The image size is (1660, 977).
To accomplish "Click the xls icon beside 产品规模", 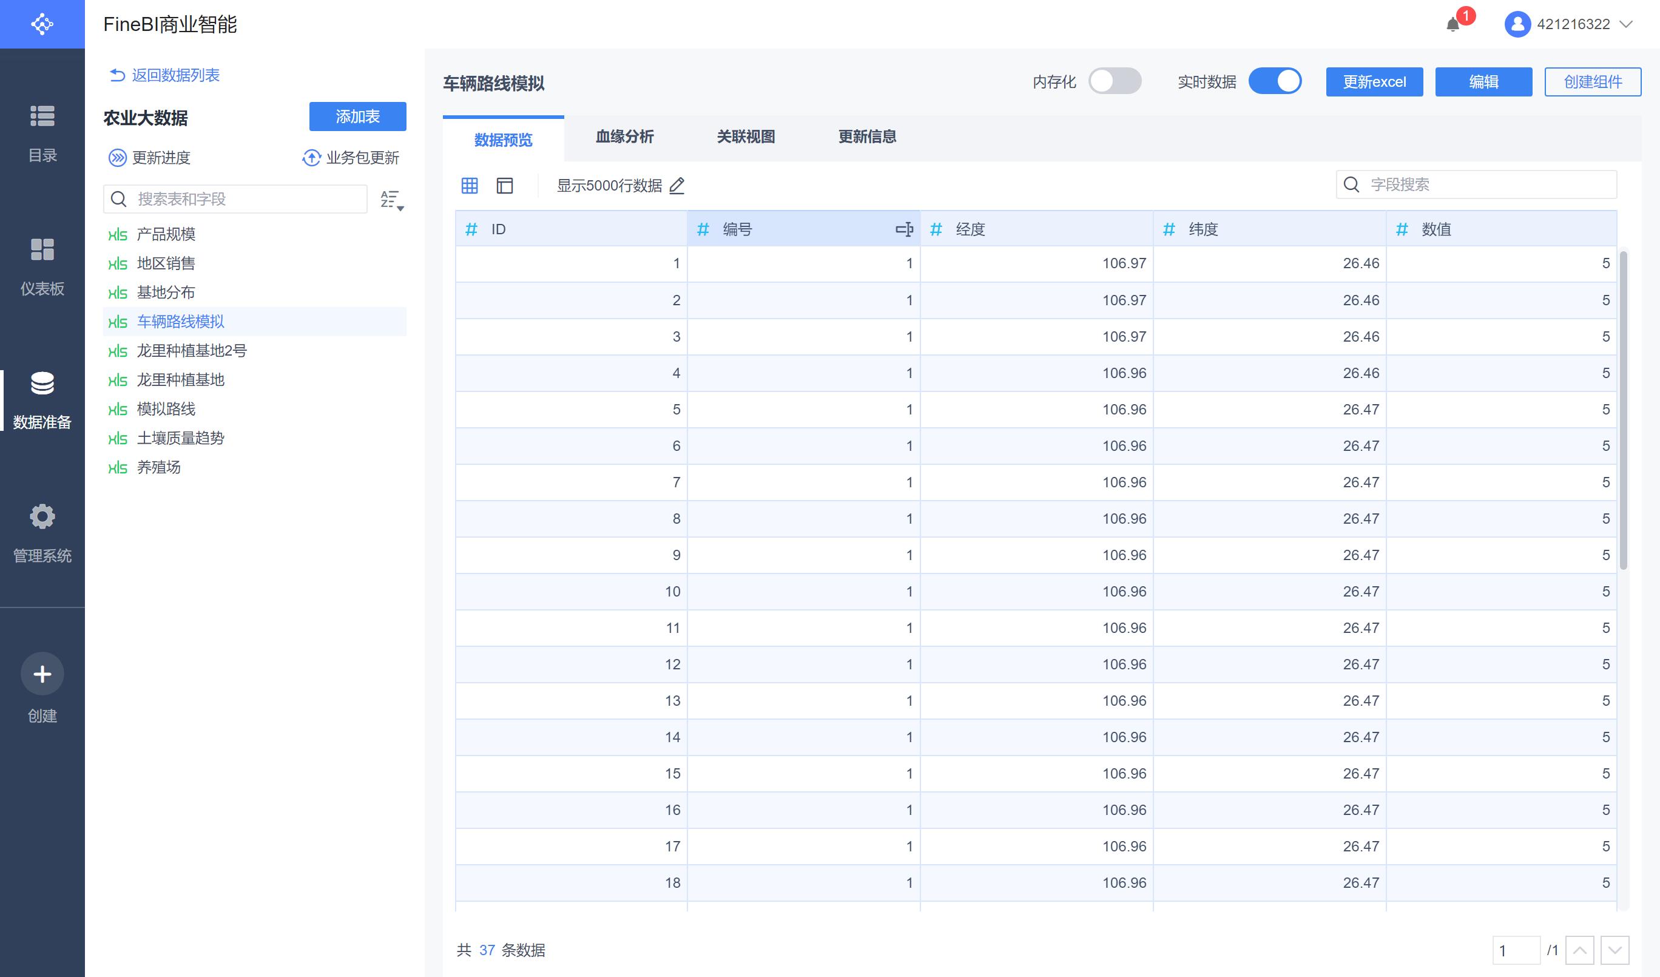I will (117, 234).
